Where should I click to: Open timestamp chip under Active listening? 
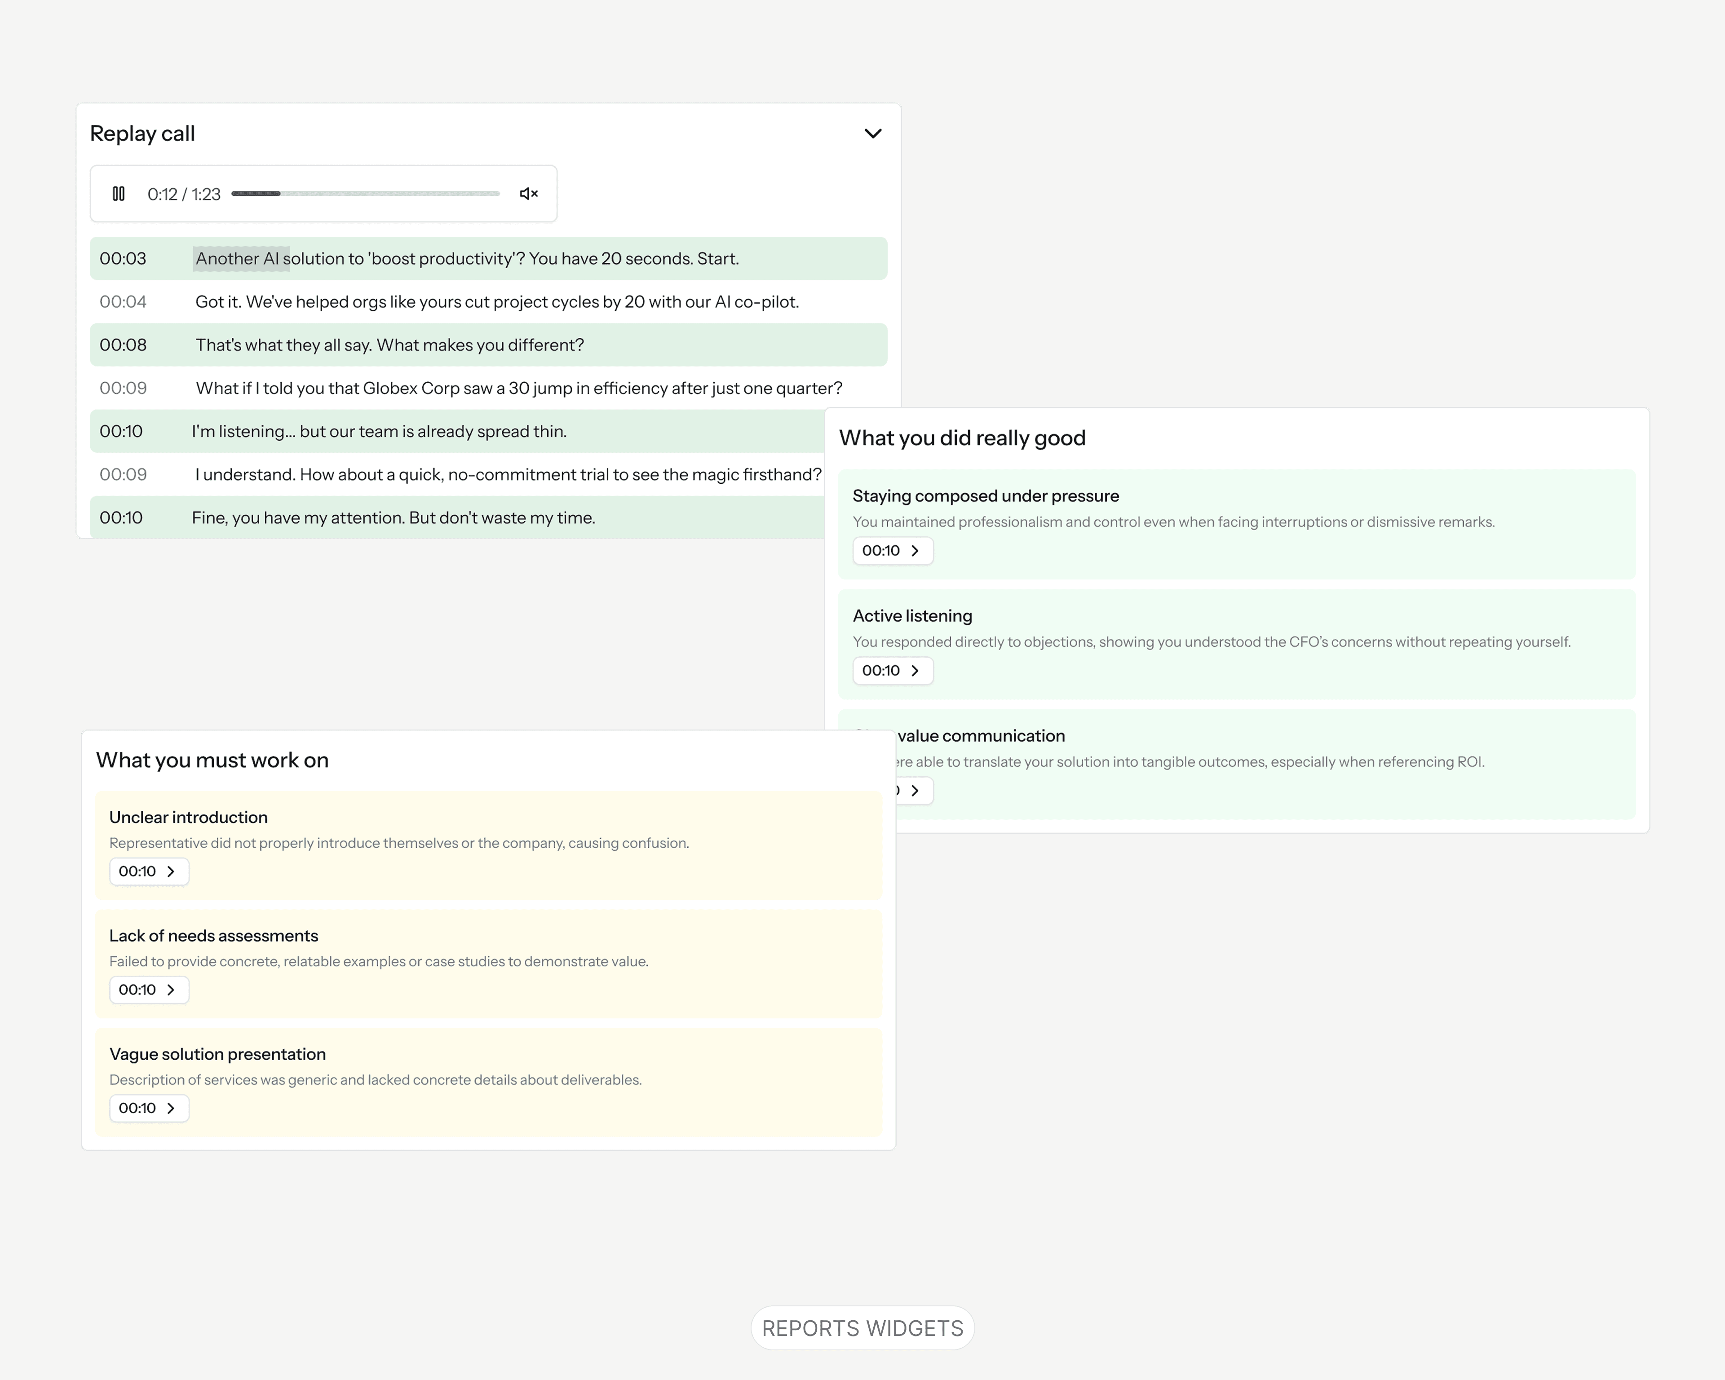click(892, 670)
